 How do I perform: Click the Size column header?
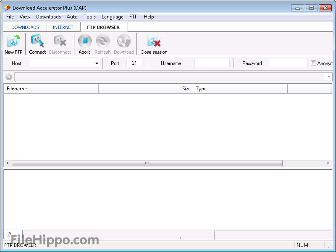(x=146, y=89)
